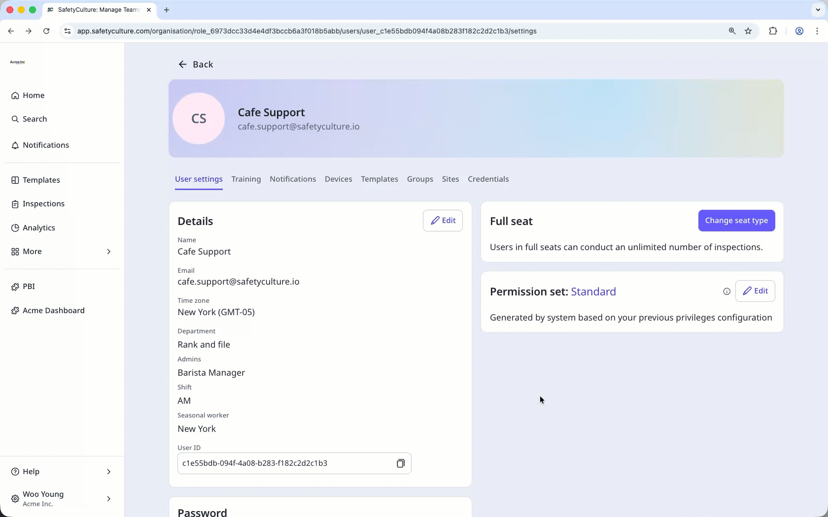Select the User settings tab
The height and width of the screenshot is (517, 828).
pyautogui.click(x=199, y=179)
